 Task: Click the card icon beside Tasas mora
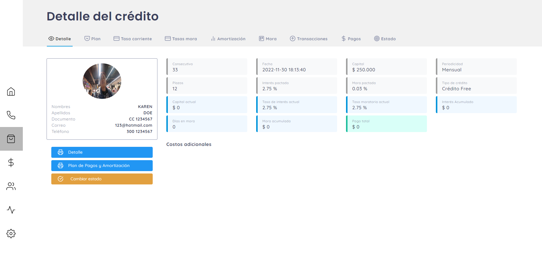(x=168, y=38)
